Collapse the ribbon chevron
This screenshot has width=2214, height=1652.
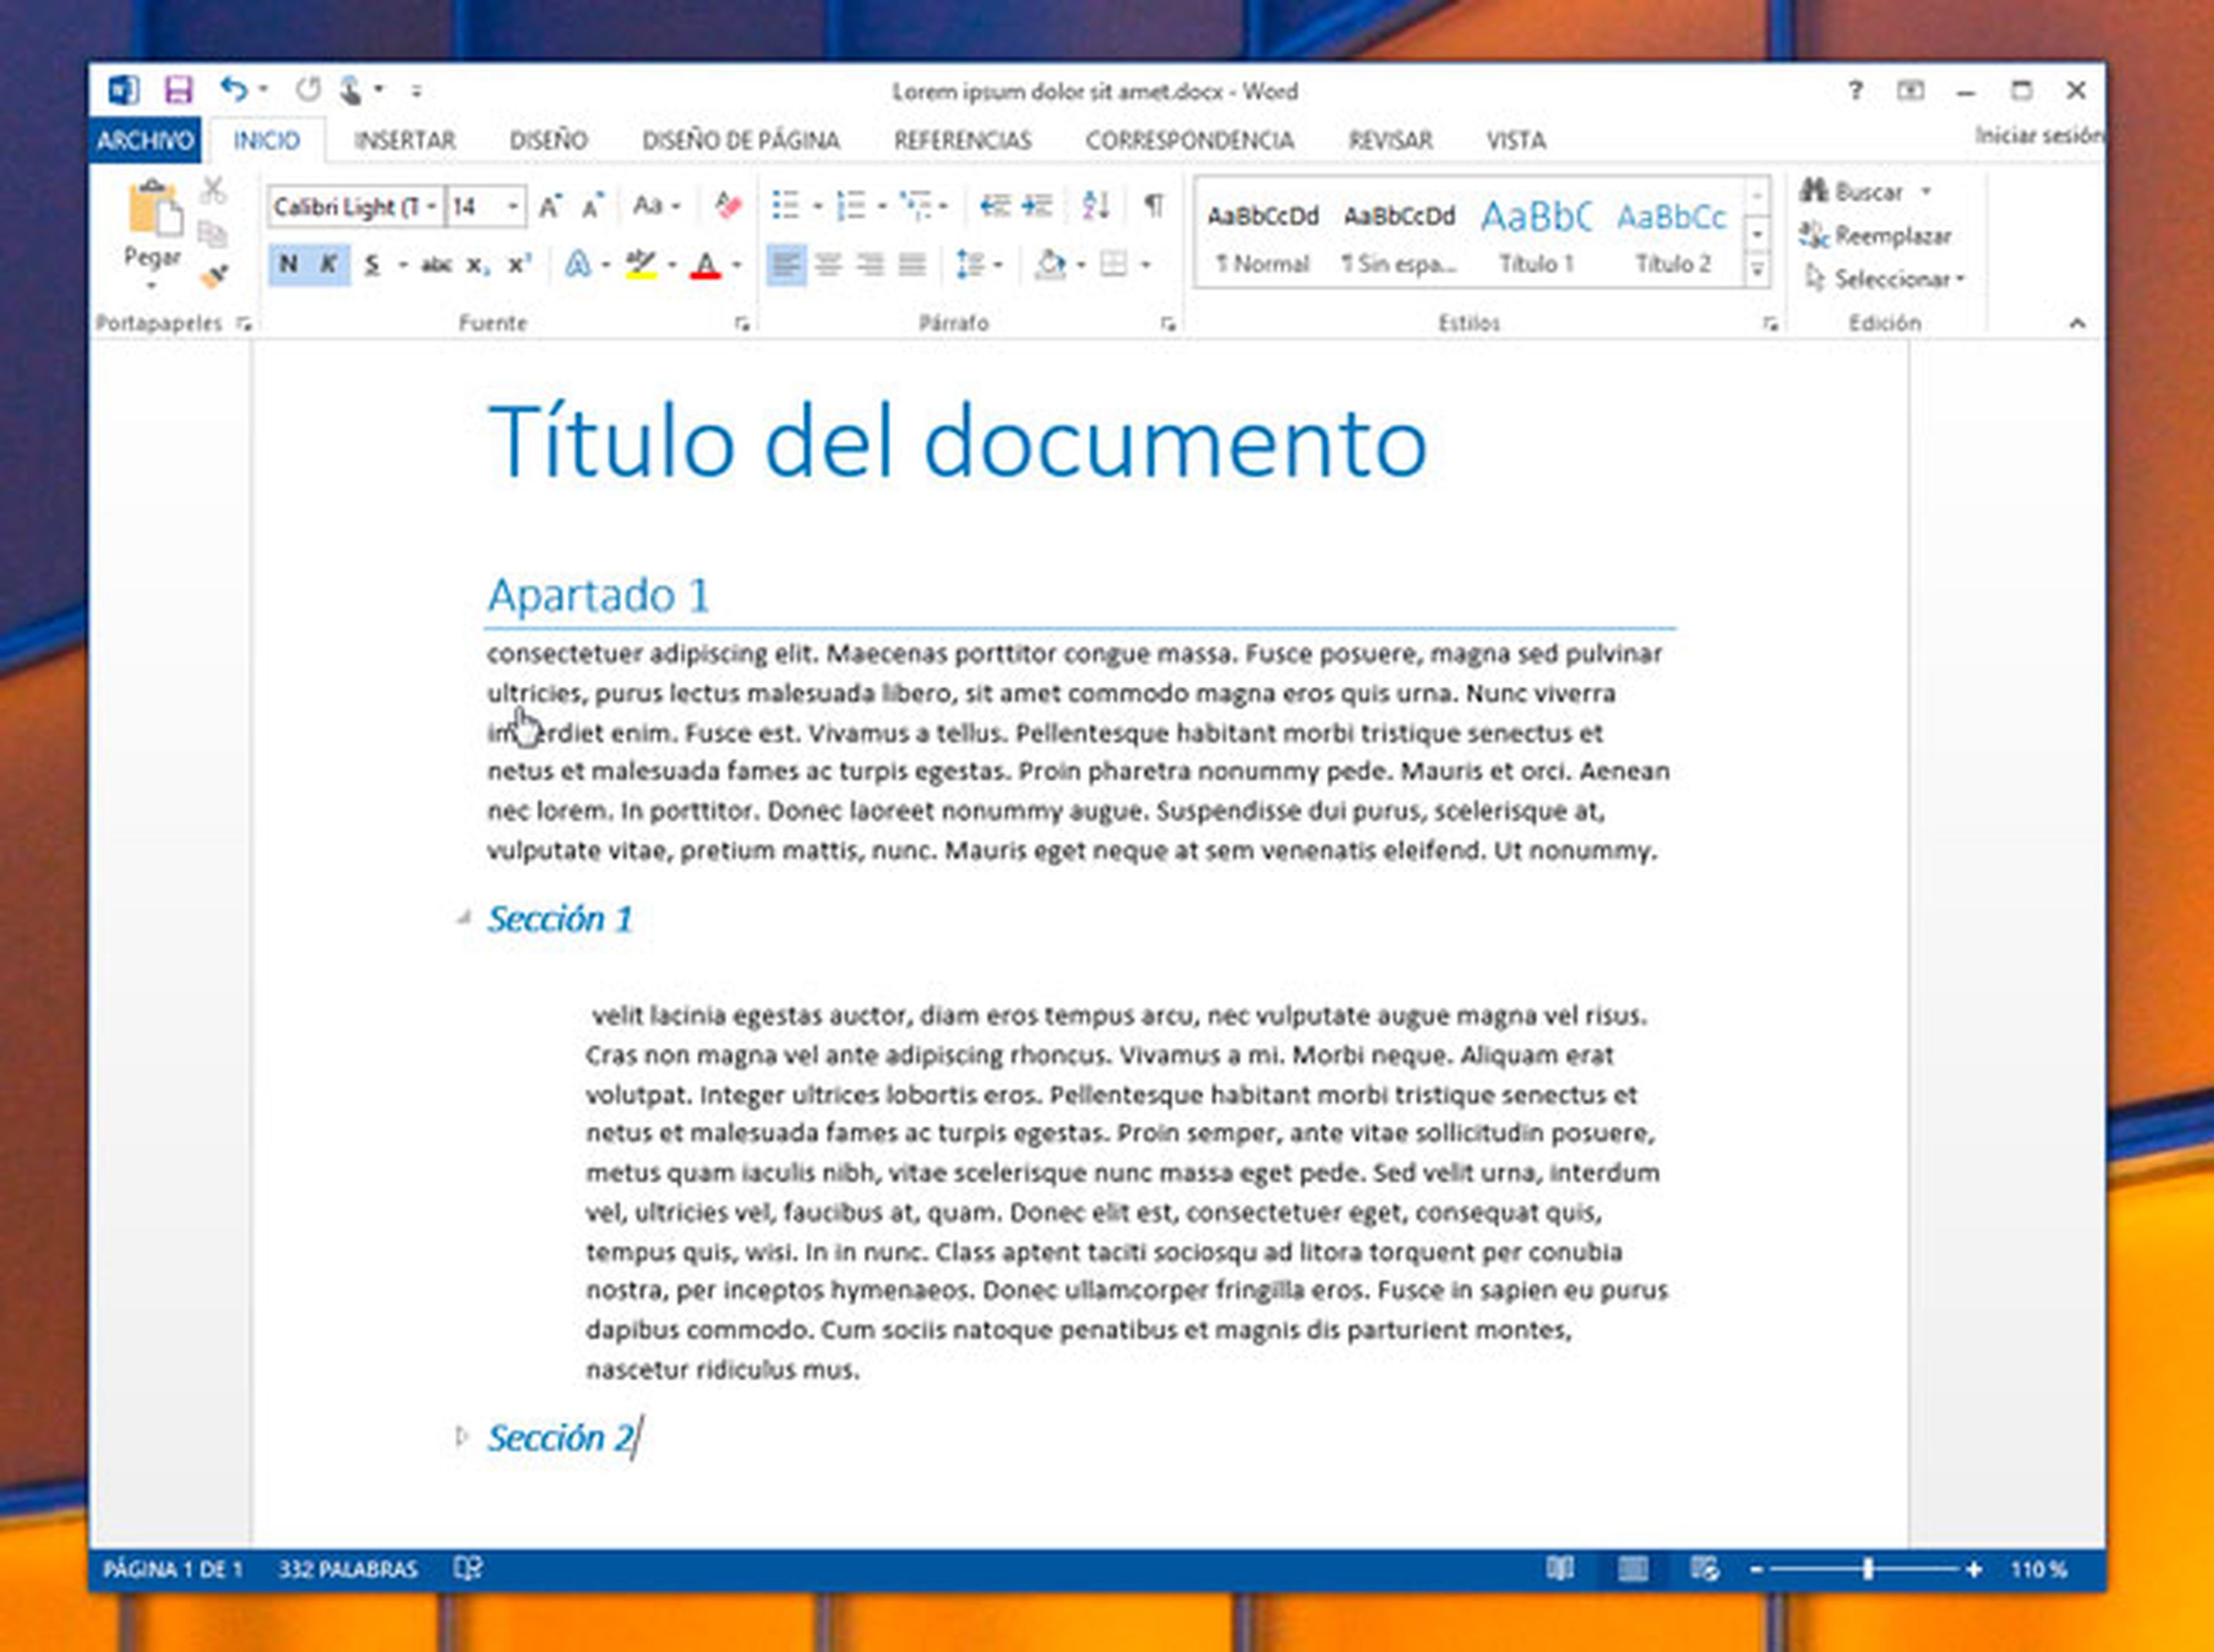tap(2077, 323)
